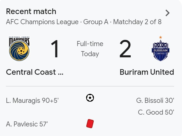Screen dimensions: 182x136
Task: Click the Central Coast Mariners logo
Action: 19,49
